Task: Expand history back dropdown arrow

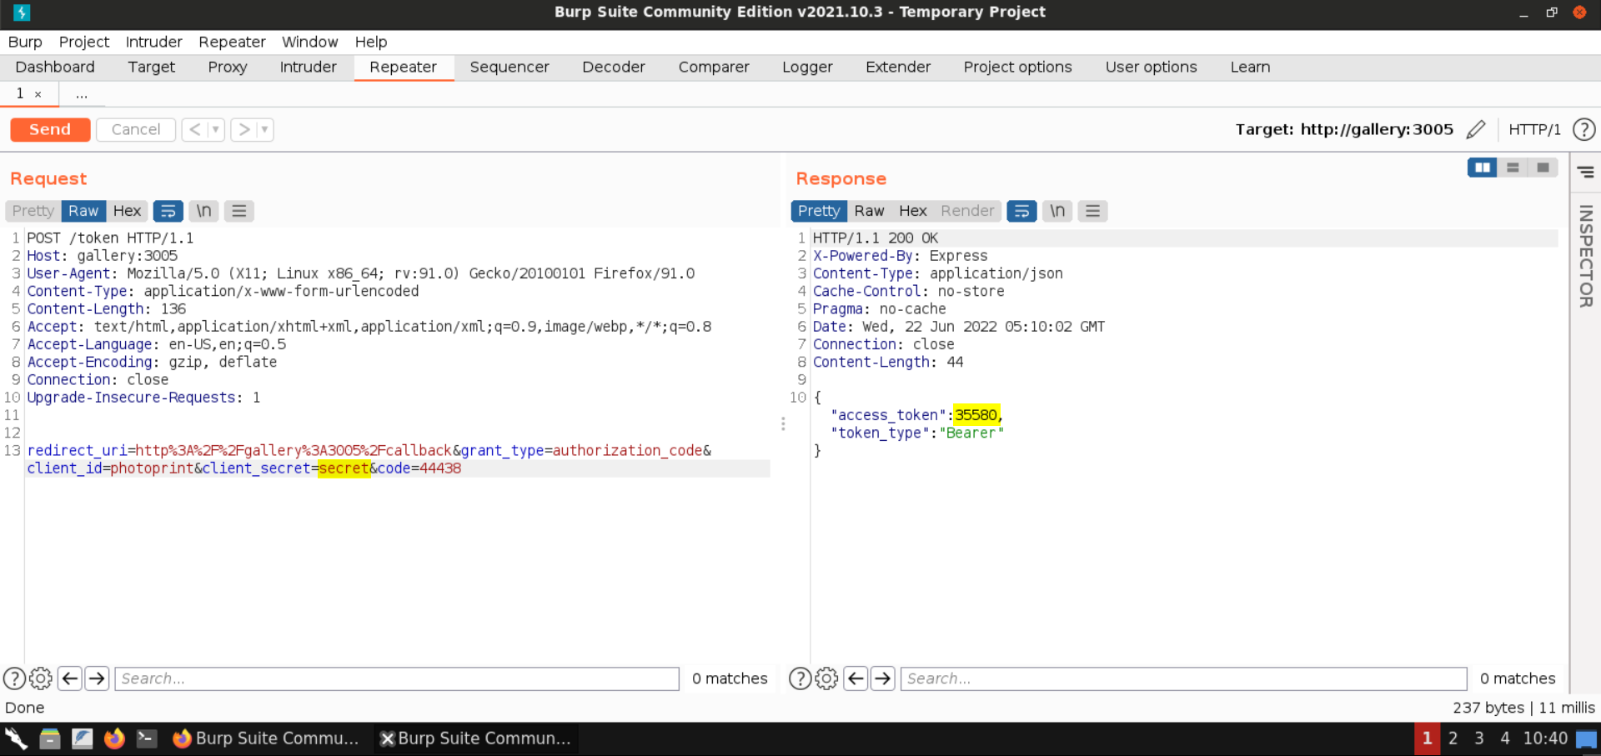Action: click(215, 129)
